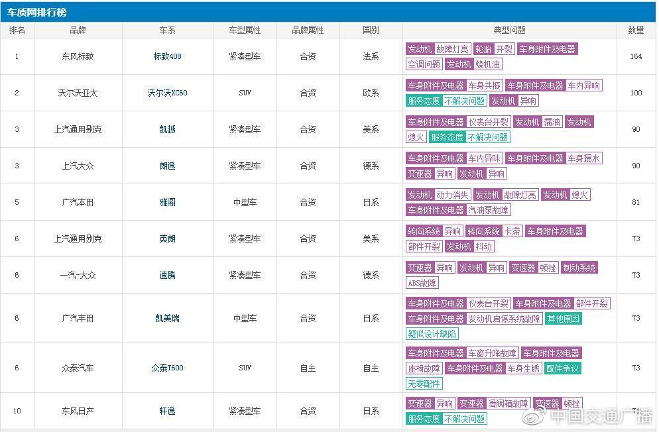The width and height of the screenshot is (659, 432).
Task: Click the 动力消失 issue tag
Action: coord(452,195)
